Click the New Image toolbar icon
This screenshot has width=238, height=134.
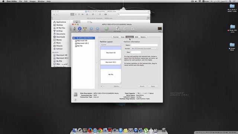(x=117, y=29)
